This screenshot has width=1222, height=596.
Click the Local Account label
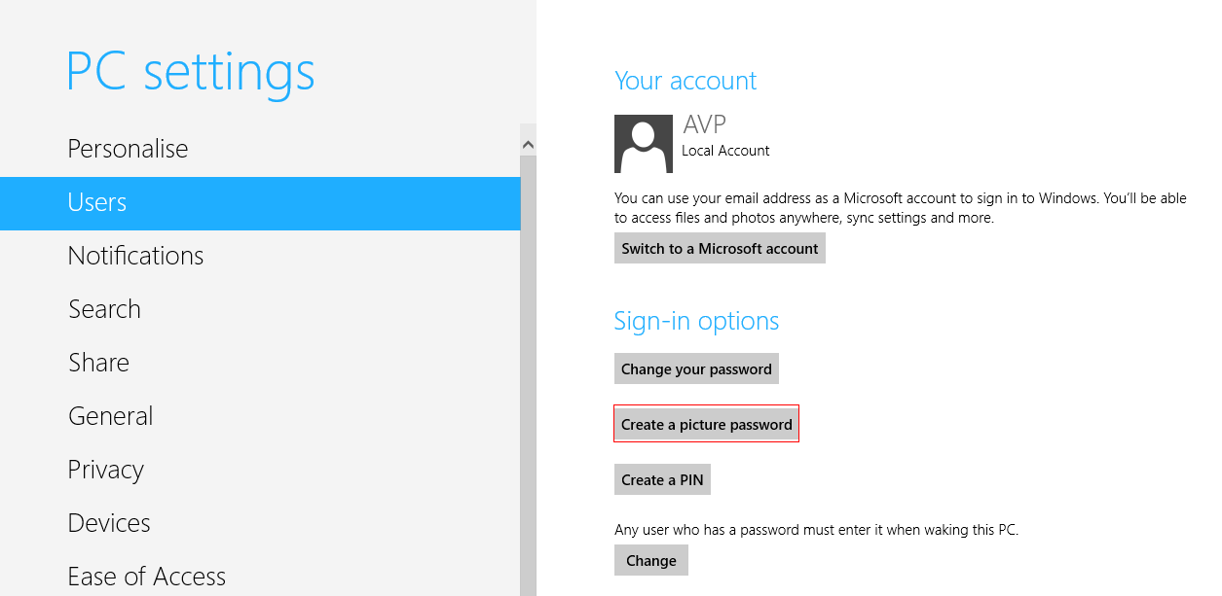pos(725,151)
